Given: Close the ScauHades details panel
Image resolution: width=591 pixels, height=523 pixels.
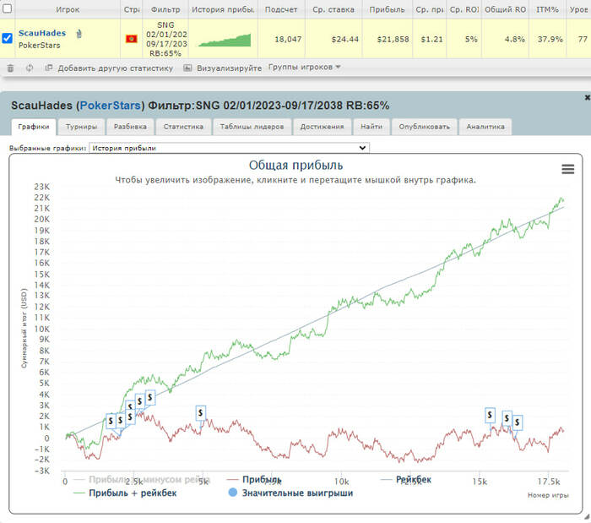Looking at the screenshot, I should pos(587,98).
